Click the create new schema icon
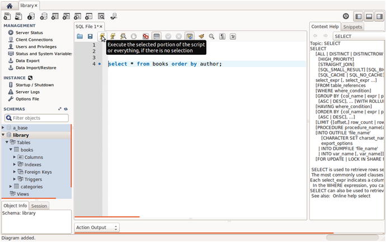This screenshot has height=242, width=386. point(44,16)
